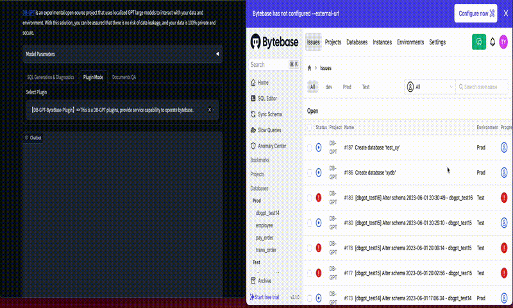Tick the checkbox for issue #187

(x=309, y=148)
